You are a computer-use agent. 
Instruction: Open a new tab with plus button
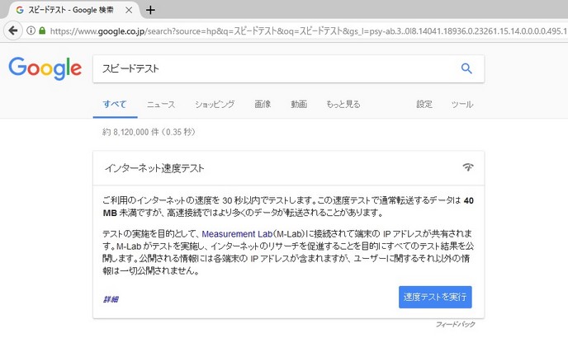pyautogui.click(x=150, y=10)
